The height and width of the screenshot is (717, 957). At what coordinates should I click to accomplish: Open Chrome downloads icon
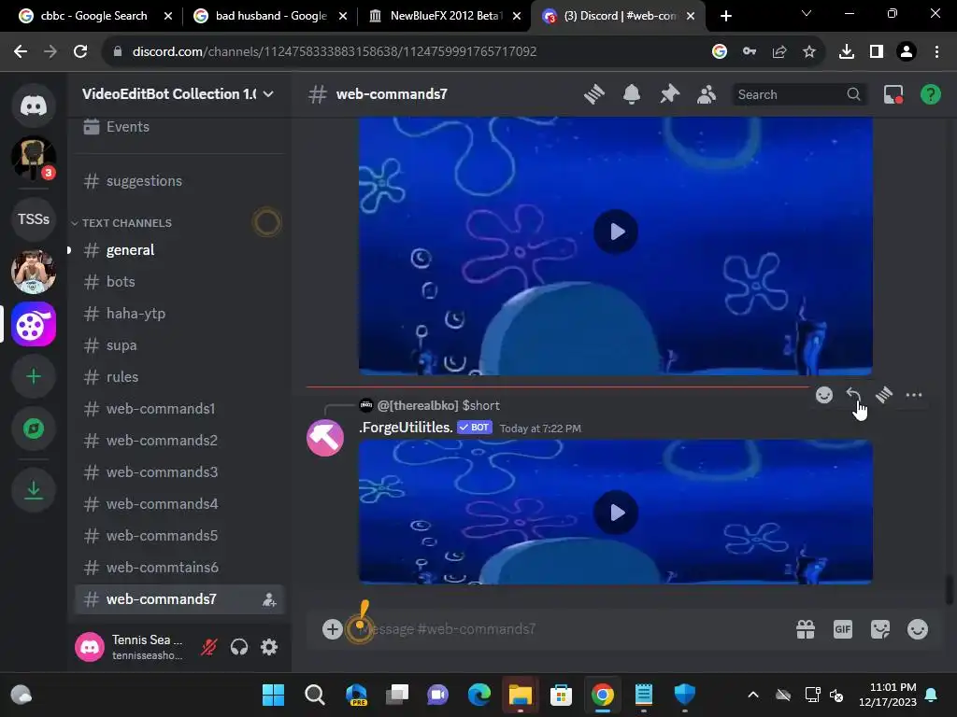pos(846,52)
